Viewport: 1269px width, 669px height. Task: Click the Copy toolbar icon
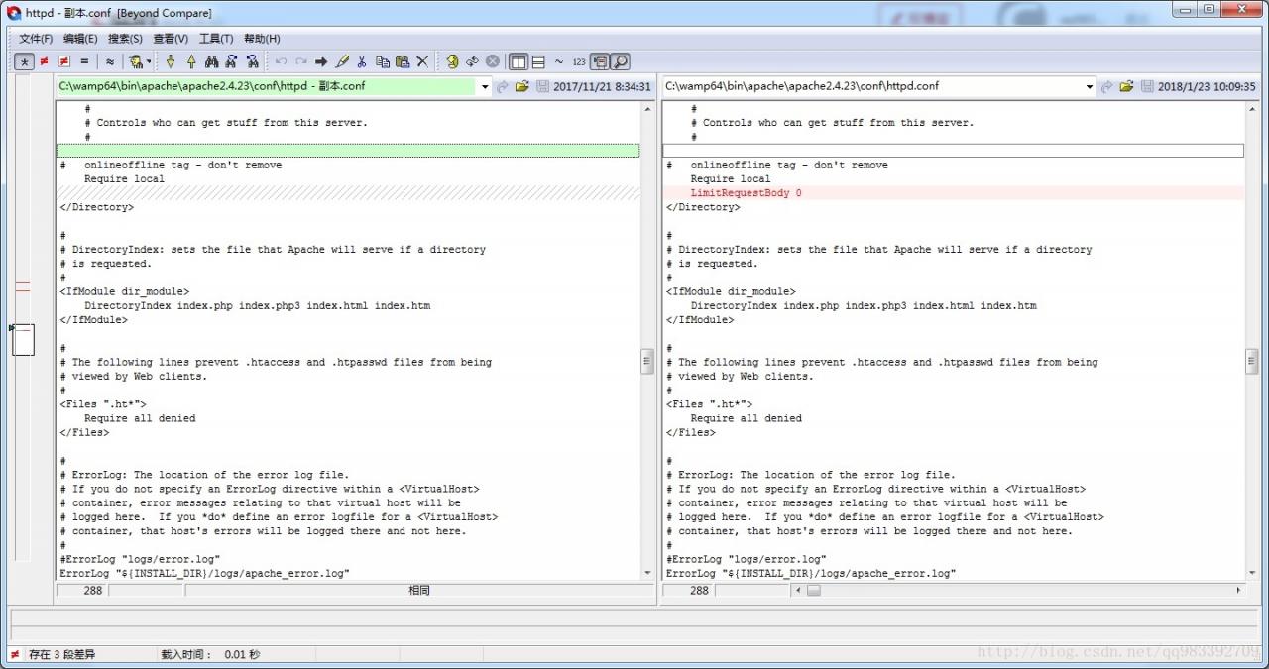tap(383, 61)
